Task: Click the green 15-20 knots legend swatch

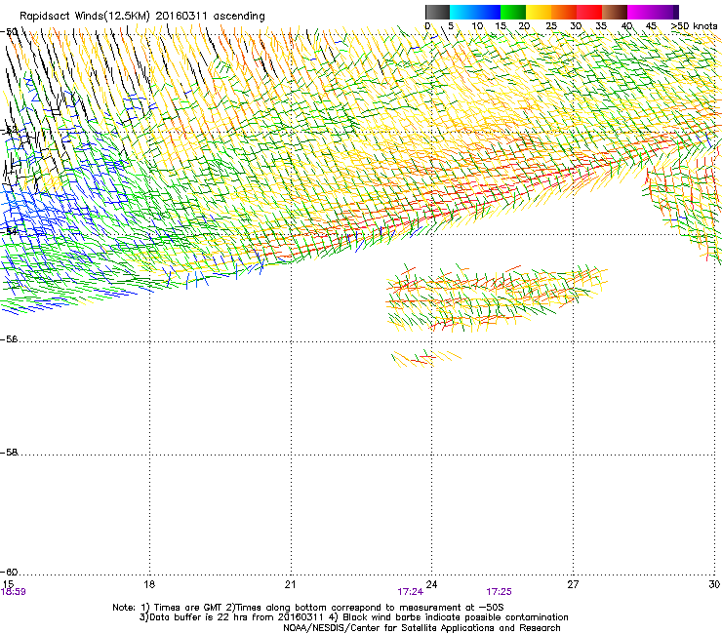Action: click(513, 12)
